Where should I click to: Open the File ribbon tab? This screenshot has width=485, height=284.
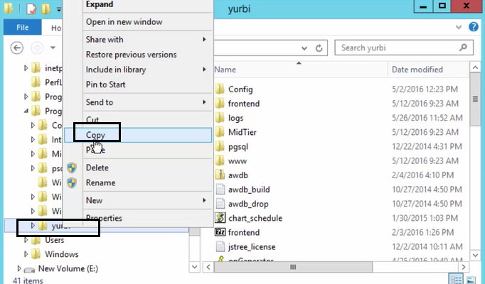(x=22, y=27)
